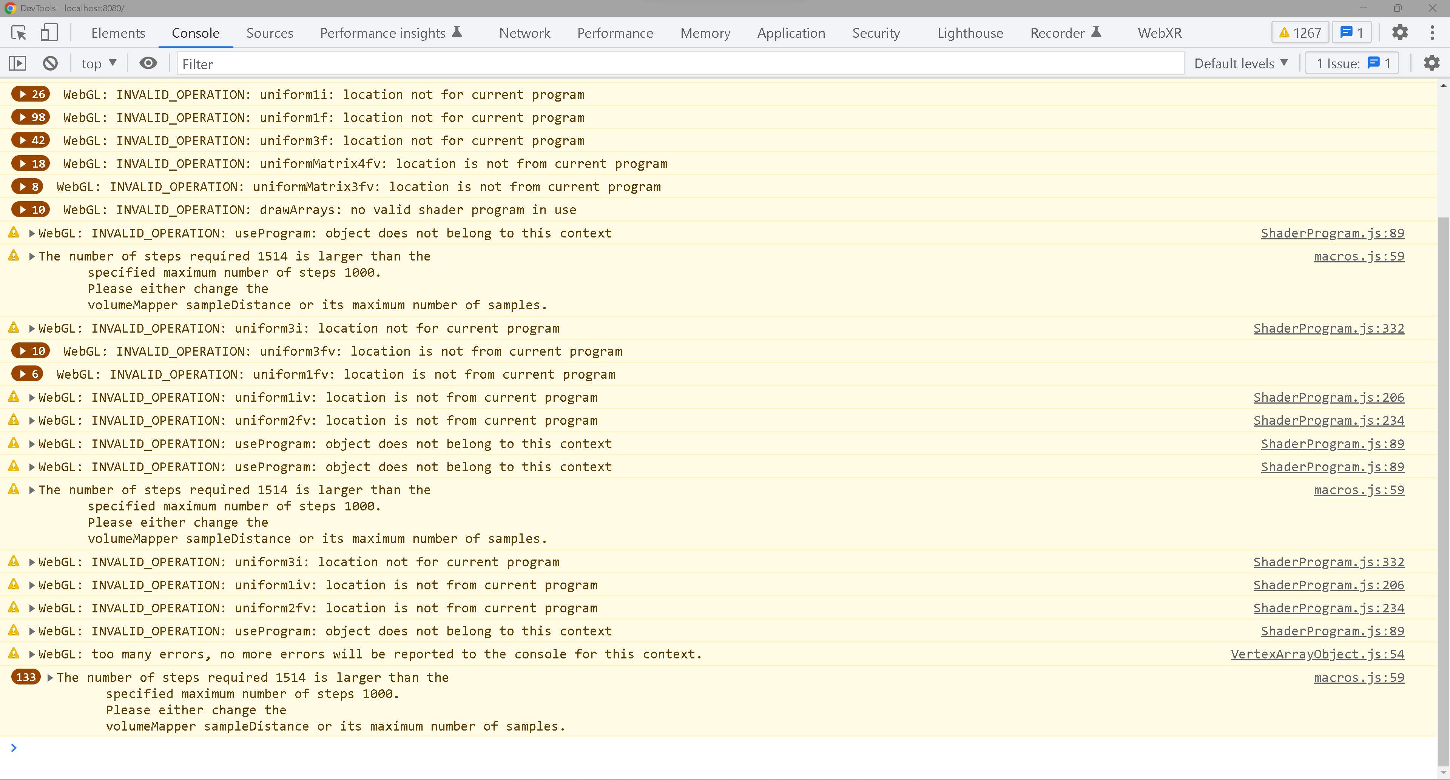
Task: Click the console Filter input field
Action: (676, 64)
